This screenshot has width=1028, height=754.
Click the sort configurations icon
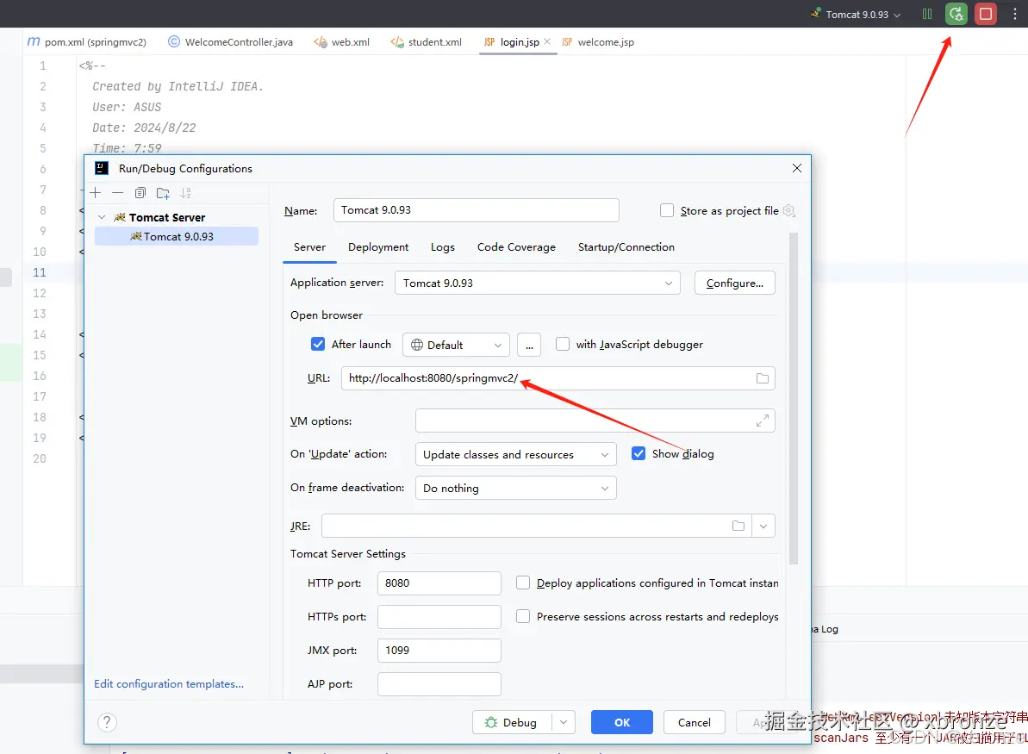point(186,193)
